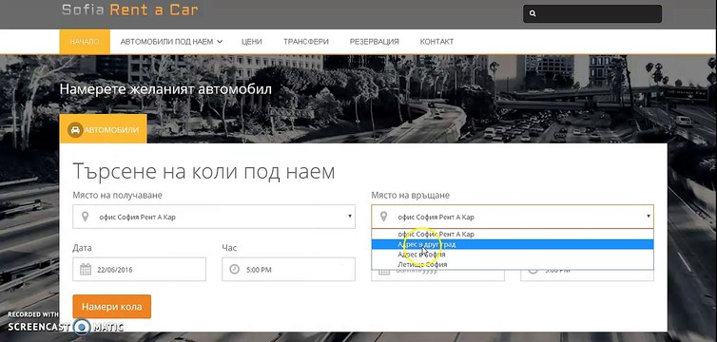Open the РЕЗЕРВАЦИЯ menu item
The image size is (717, 342).
click(x=375, y=42)
